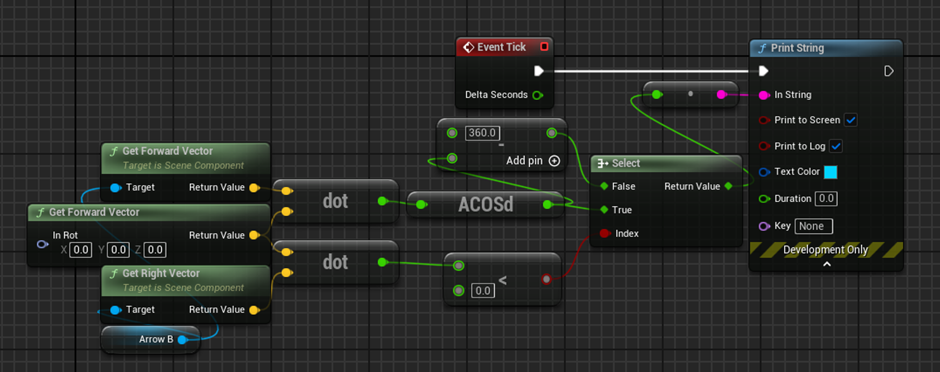Click the Duration input pin
This screenshot has height=372, width=940.
click(x=764, y=198)
